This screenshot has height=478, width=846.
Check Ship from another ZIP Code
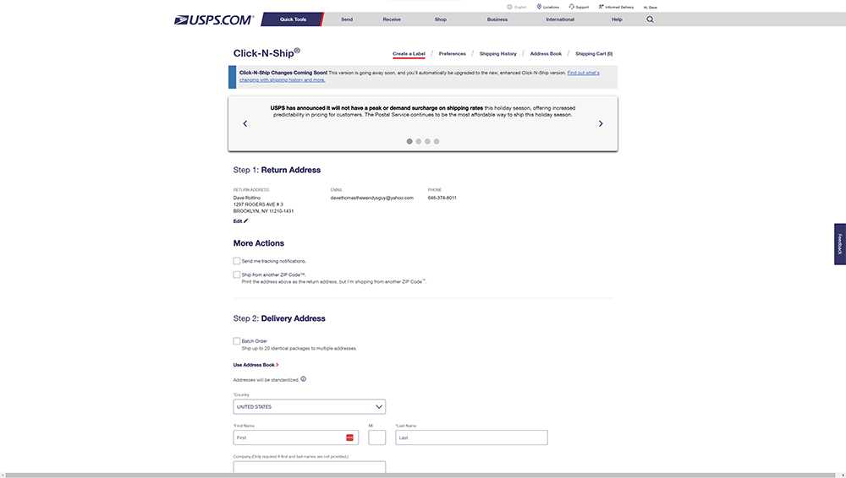[x=237, y=274]
